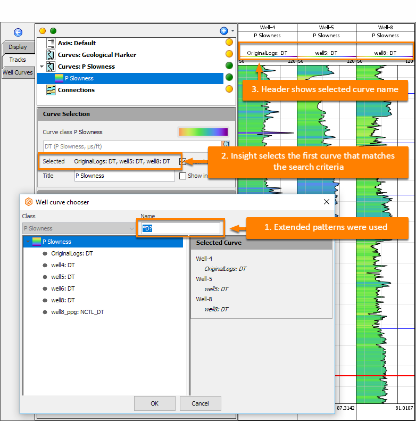Image resolution: width=416 pixels, height=421 pixels.
Task: Click the yellow circle in panel header
Action: pyautogui.click(x=43, y=31)
